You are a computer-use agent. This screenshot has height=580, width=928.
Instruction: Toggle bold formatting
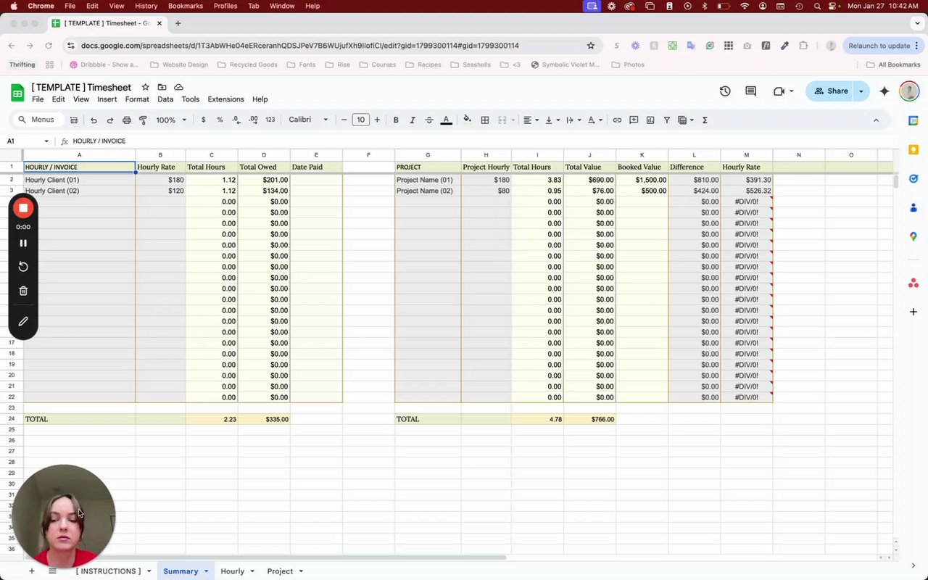[396, 120]
